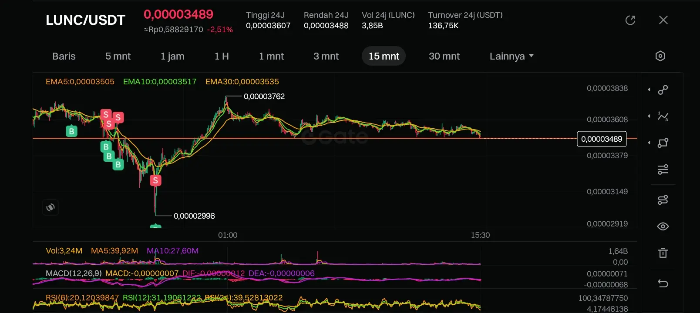Expand line tool options with its small arrow
Image resolution: width=700 pixels, height=313 pixels.
pos(649,90)
